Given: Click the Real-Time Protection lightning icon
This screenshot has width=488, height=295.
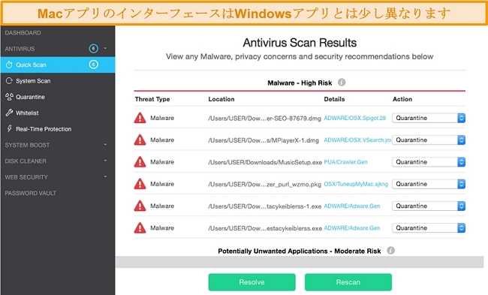Looking at the screenshot, I should pyautogui.click(x=9, y=128).
